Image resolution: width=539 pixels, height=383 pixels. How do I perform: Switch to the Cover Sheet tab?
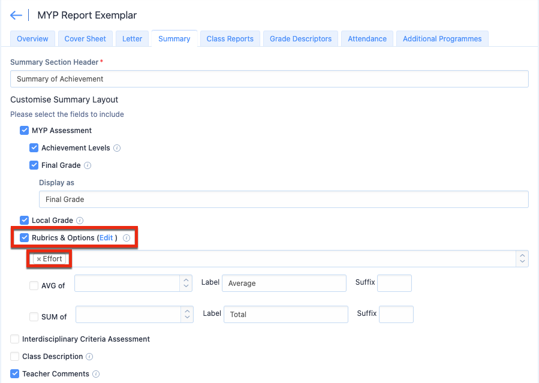pos(85,39)
